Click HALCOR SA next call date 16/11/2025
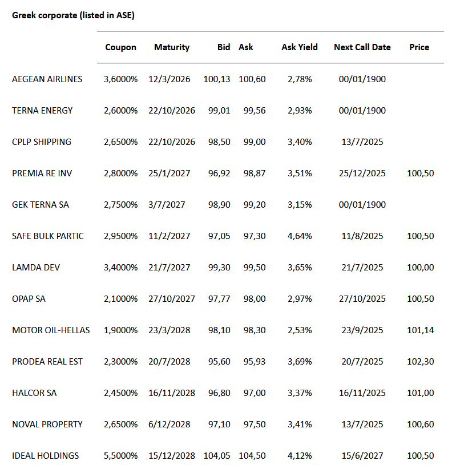The width and height of the screenshot is (464, 465). click(362, 393)
